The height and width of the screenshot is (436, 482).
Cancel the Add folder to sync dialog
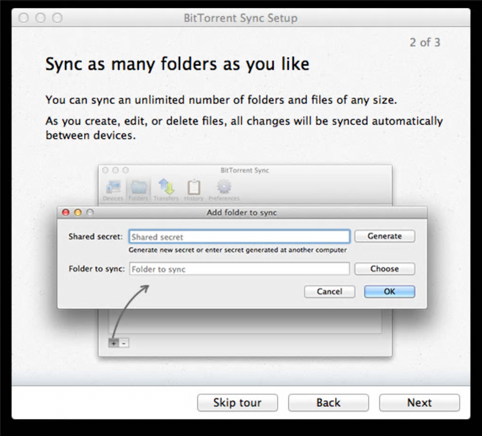[329, 291]
